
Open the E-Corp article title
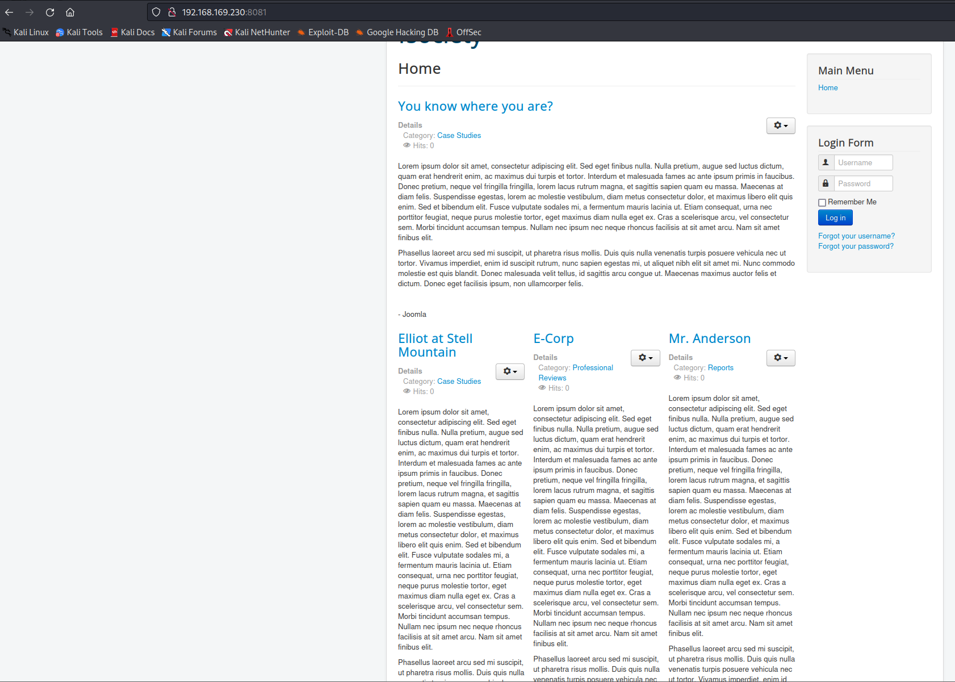554,338
